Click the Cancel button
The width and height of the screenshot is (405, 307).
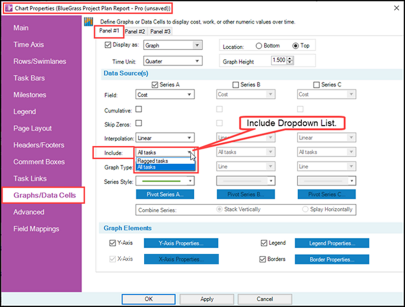coord(265,299)
